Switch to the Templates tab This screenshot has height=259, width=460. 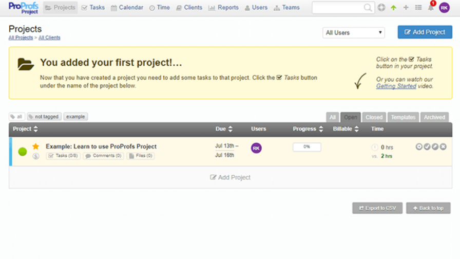tap(403, 117)
